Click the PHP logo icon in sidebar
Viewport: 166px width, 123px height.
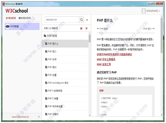(7, 26)
